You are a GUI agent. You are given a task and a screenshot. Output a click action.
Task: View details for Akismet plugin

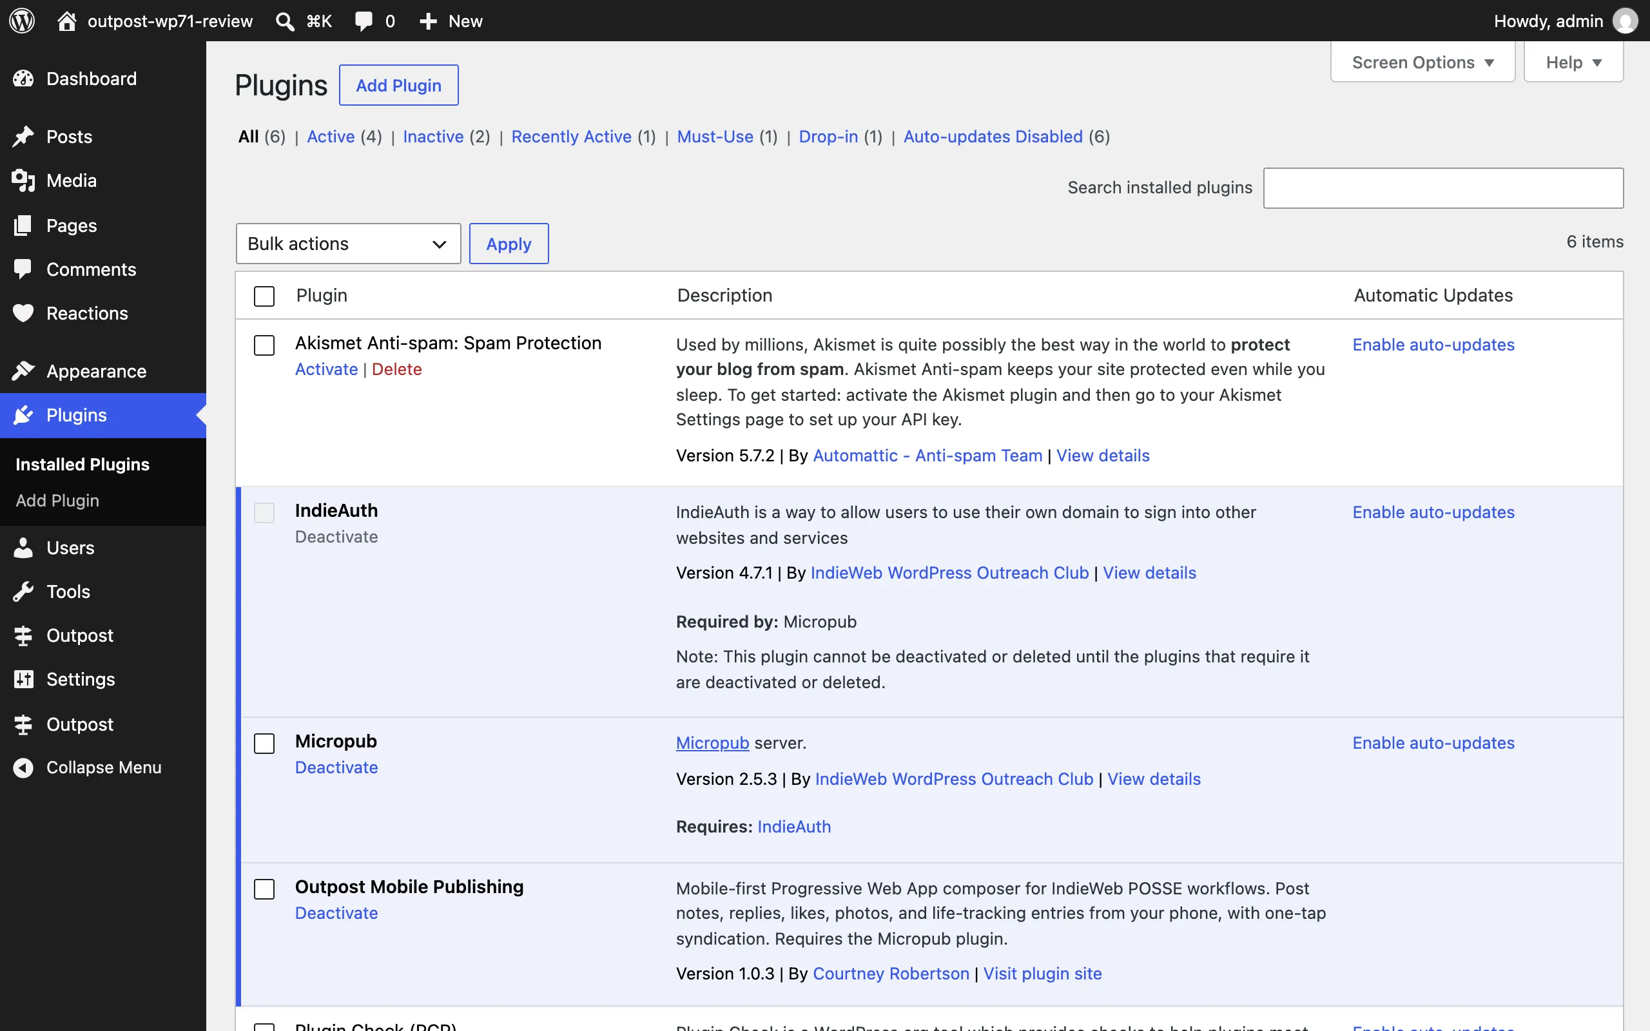coord(1103,456)
